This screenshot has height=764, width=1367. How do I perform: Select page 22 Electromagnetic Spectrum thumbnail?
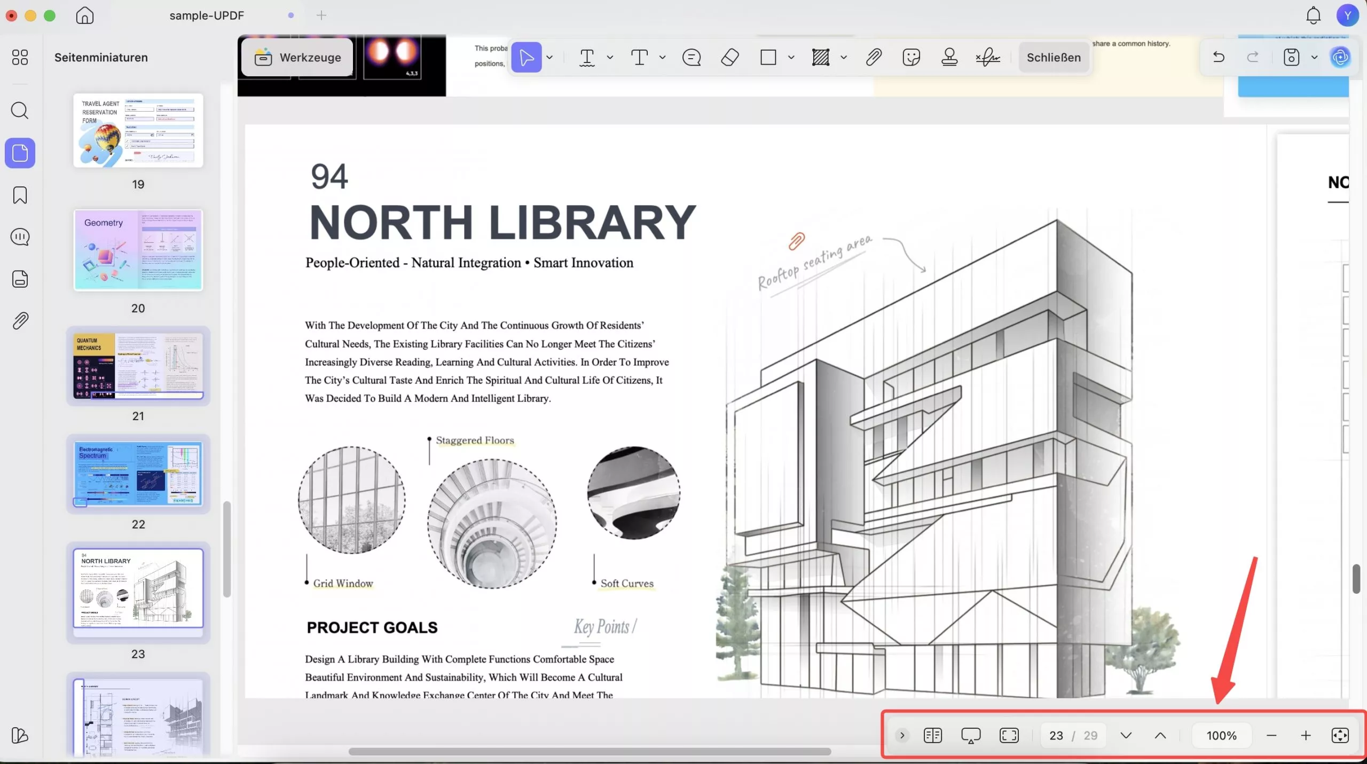coord(138,474)
